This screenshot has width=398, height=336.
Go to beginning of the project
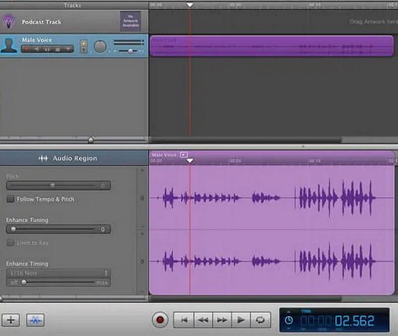coord(184,320)
